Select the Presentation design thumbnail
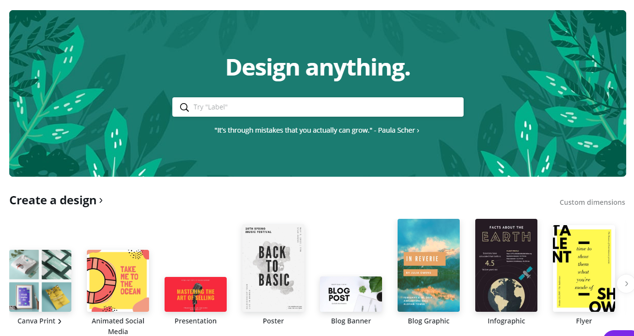This screenshot has height=336, width=634. pyautogui.click(x=196, y=294)
